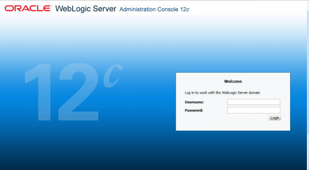
Task: Click the Oracle logo in the header
Action: (x=28, y=8)
